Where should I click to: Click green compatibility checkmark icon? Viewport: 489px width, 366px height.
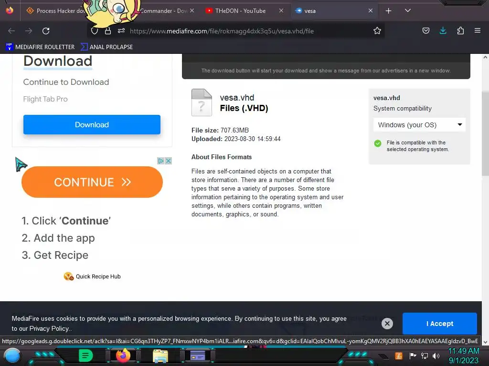pyautogui.click(x=378, y=143)
